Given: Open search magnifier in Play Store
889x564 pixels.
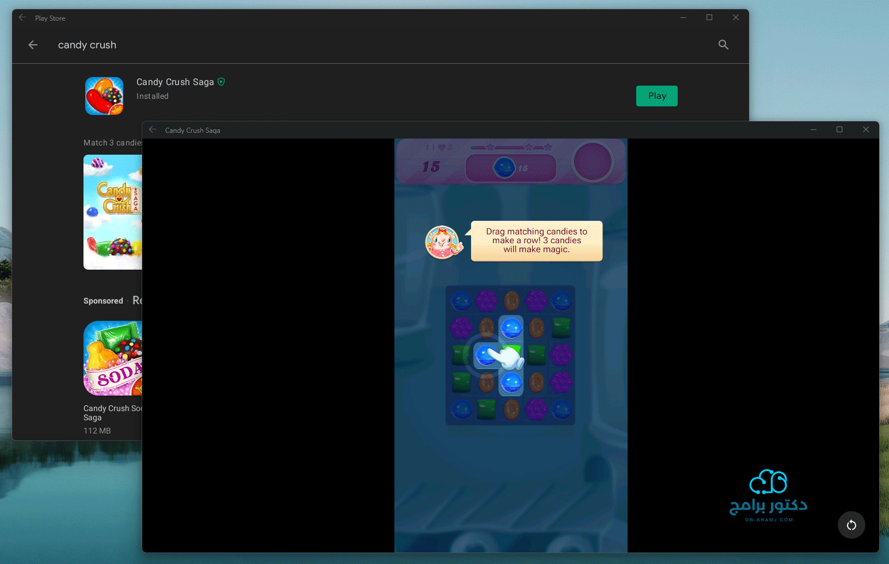Looking at the screenshot, I should 724,45.
